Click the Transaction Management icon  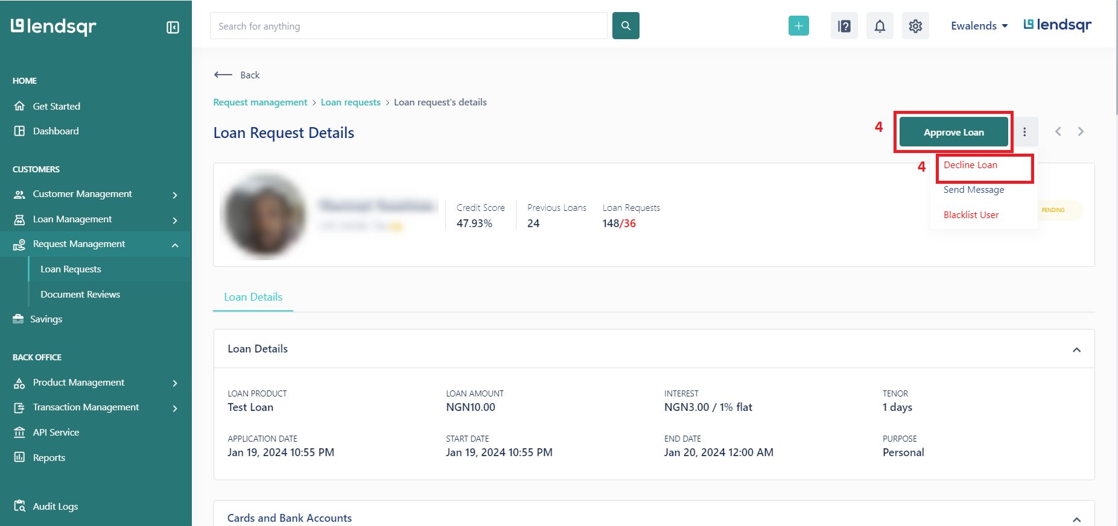[x=19, y=407]
